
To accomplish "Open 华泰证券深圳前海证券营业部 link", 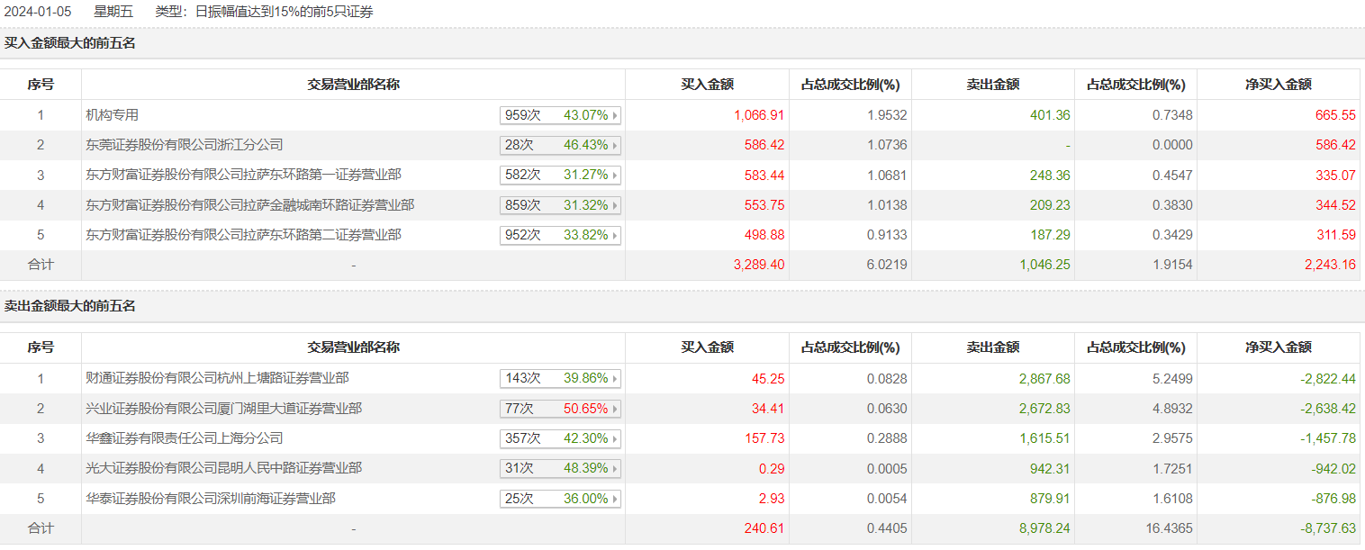I will click(x=211, y=498).
